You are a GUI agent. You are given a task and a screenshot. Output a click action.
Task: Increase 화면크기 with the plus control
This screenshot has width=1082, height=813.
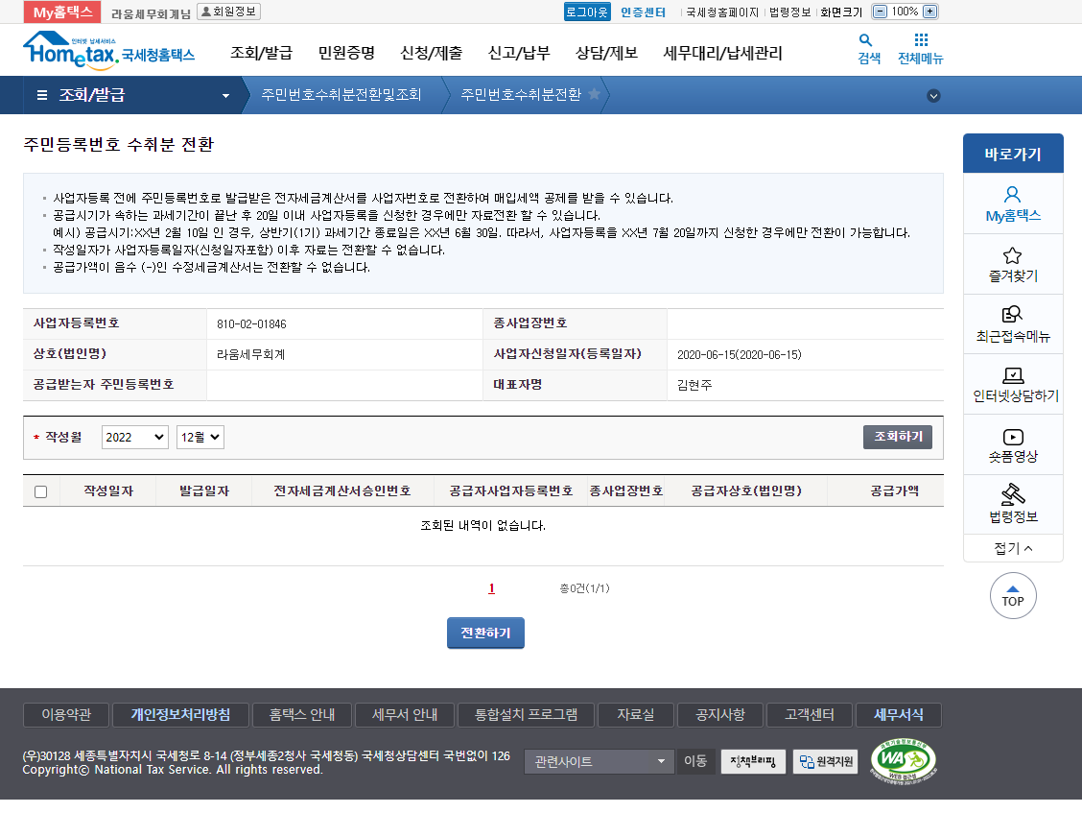click(929, 12)
